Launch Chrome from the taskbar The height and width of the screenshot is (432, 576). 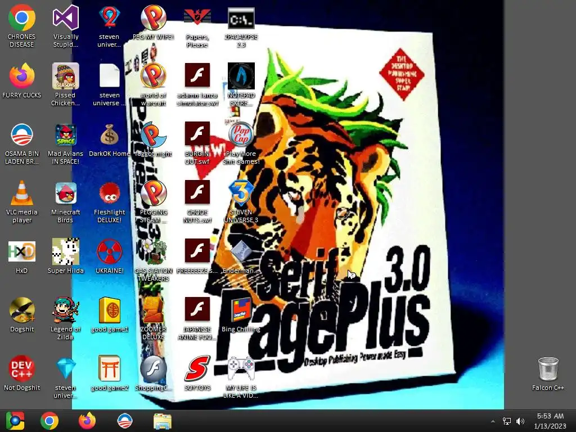coord(49,421)
